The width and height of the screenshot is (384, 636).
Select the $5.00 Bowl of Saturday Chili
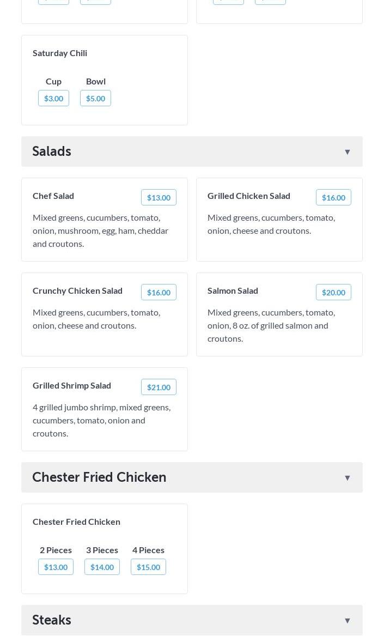95,99
